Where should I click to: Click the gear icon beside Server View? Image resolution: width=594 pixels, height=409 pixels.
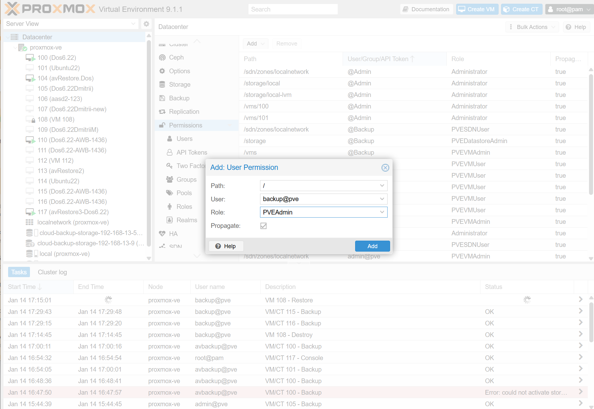[x=146, y=24]
